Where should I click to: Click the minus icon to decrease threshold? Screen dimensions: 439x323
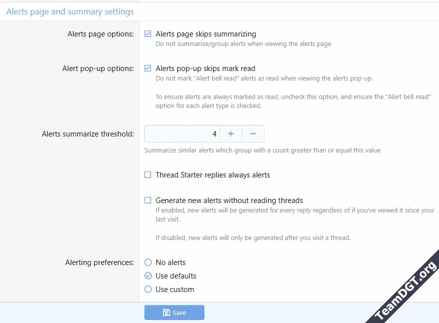[253, 134]
